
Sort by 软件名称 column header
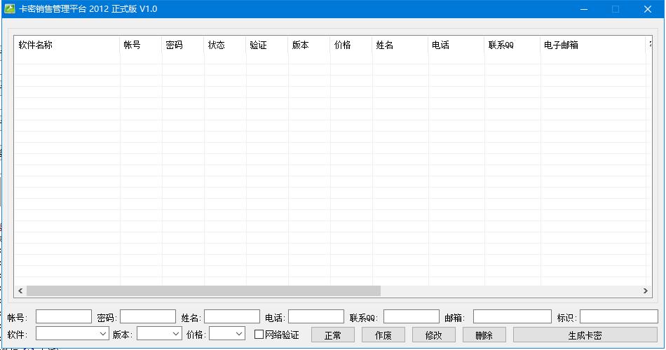(x=67, y=45)
